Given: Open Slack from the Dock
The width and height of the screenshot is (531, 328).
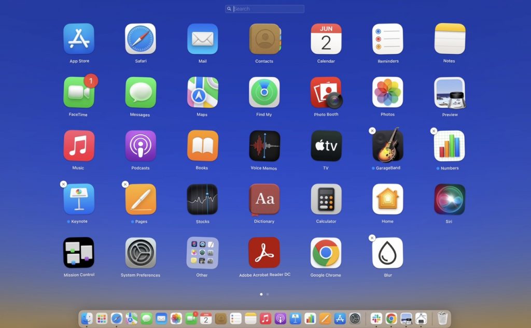Looking at the screenshot, I should (x=376, y=319).
